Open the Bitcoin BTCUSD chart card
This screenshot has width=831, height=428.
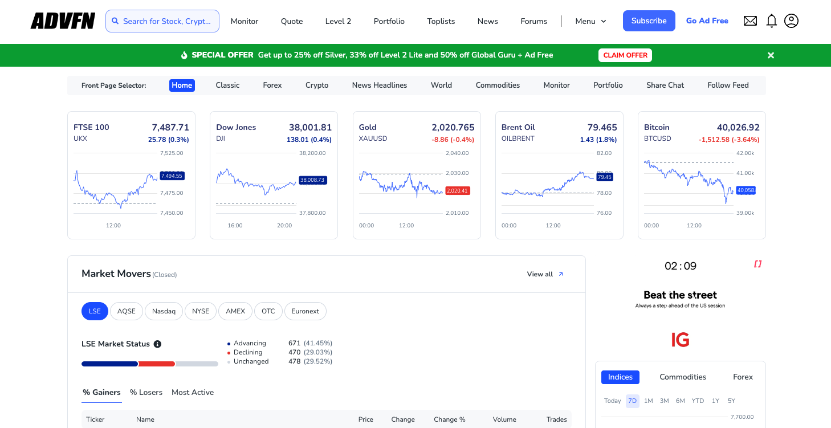702,175
